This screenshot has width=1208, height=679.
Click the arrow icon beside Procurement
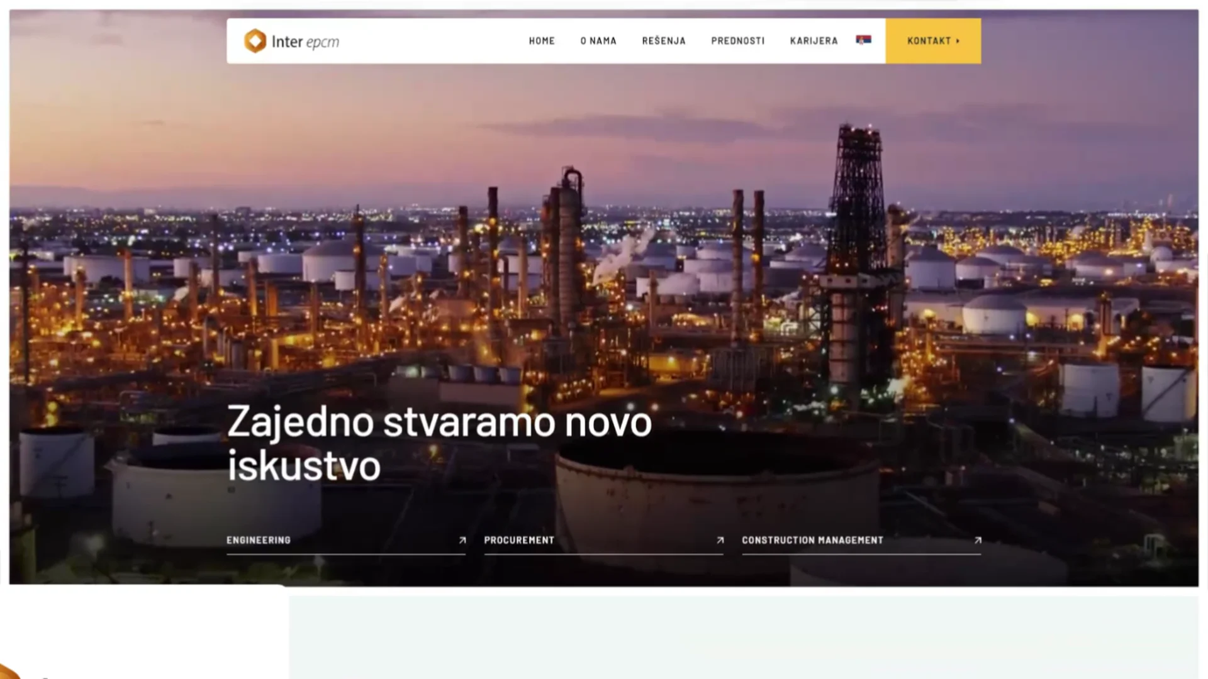pyautogui.click(x=720, y=540)
